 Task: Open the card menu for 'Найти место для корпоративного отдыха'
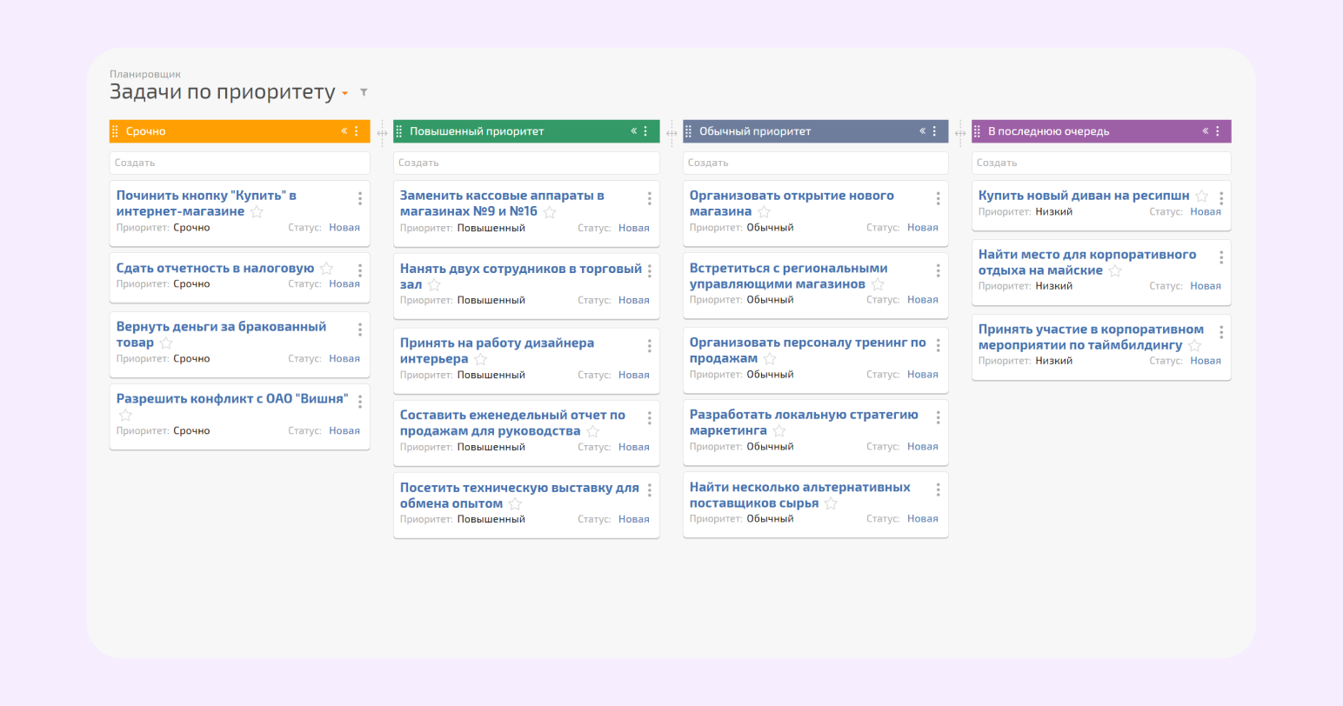click(x=1221, y=257)
